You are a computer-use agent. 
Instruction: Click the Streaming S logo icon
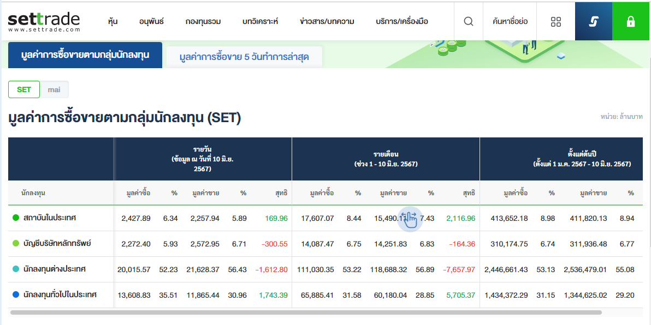(594, 21)
